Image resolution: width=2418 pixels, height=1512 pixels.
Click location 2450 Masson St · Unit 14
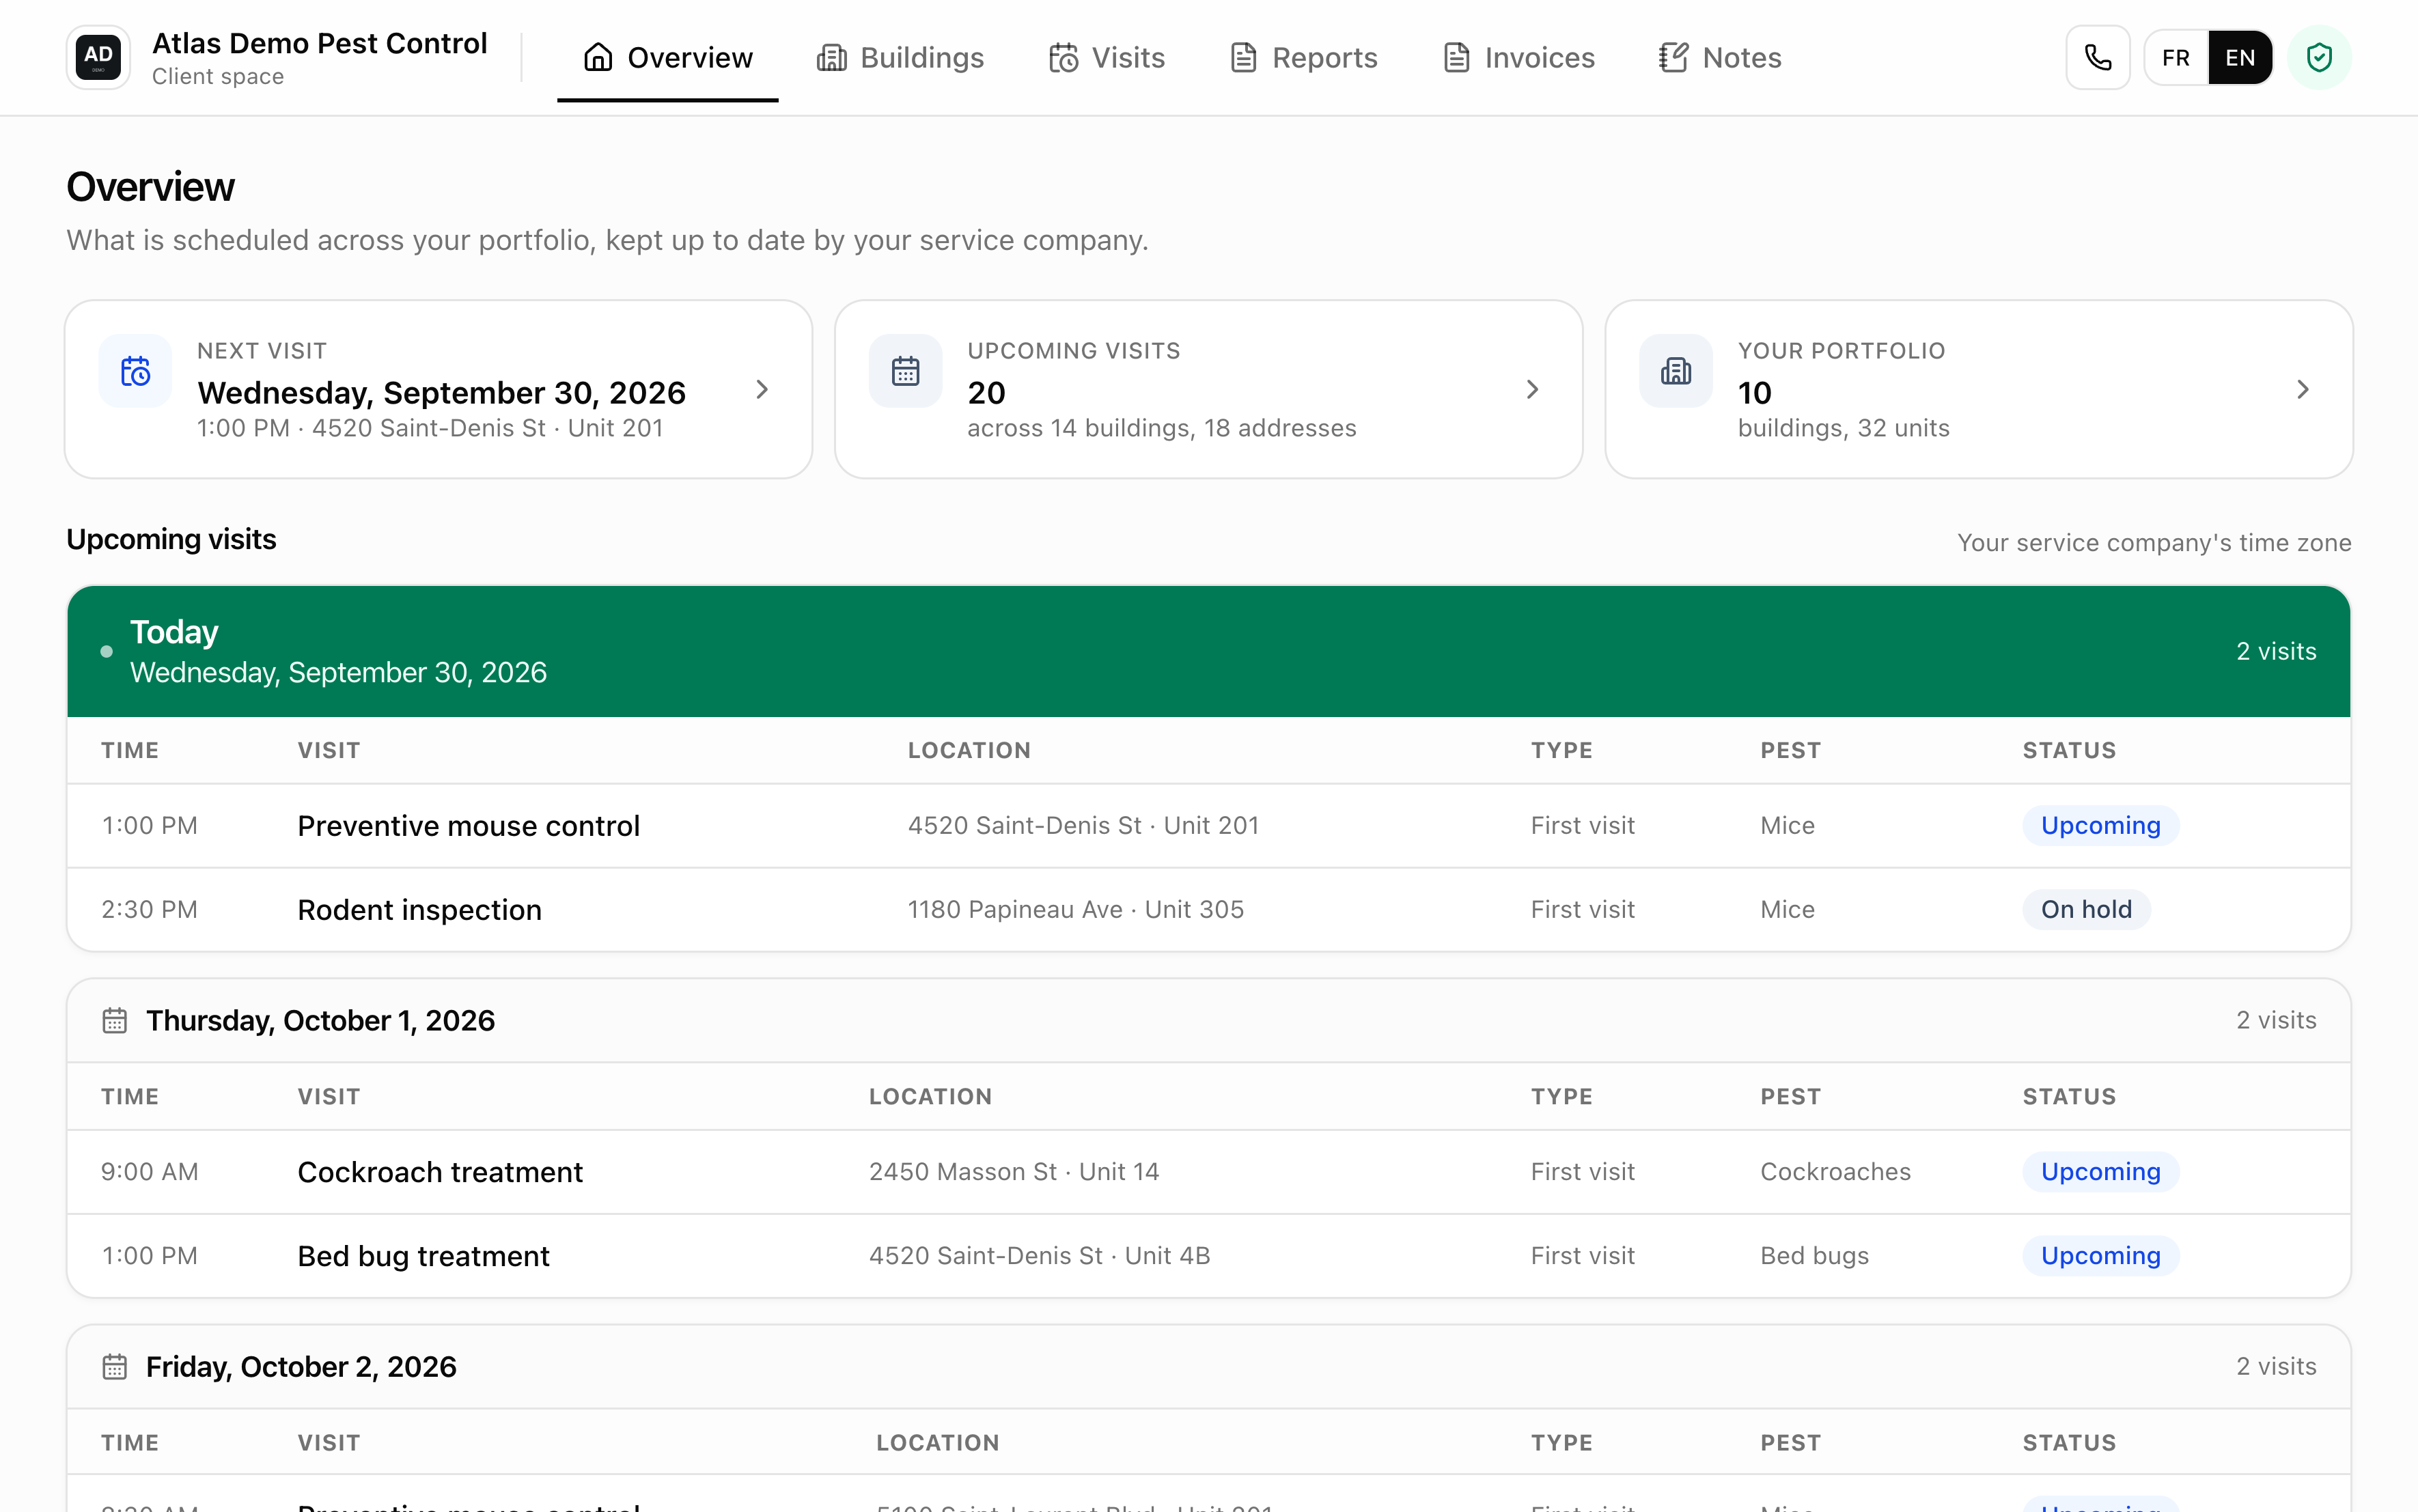coord(1013,1171)
